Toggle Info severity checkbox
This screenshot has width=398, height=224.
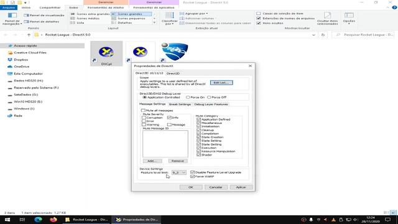pos(169,118)
